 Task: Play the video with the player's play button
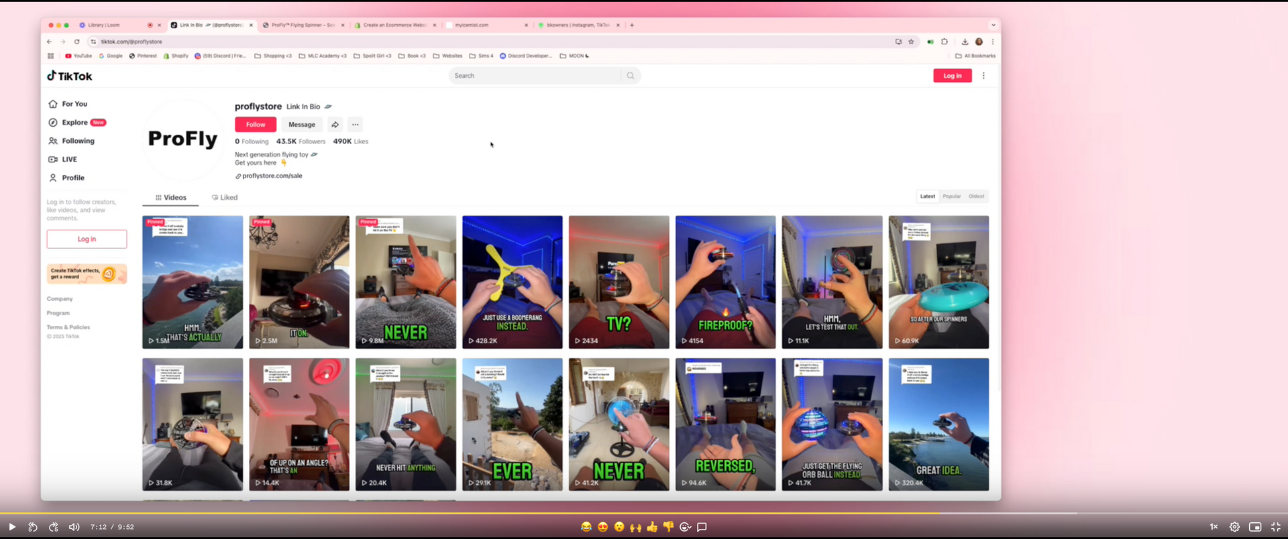tap(12, 527)
